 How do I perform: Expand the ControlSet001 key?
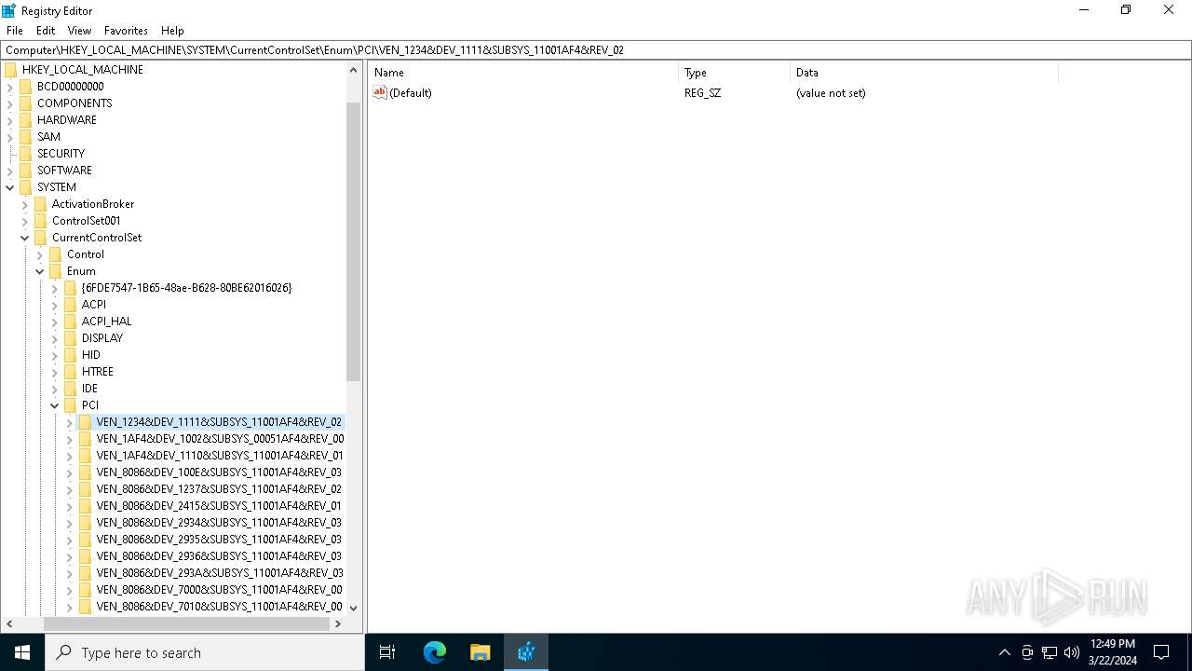pyautogui.click(x=25, y=221)
